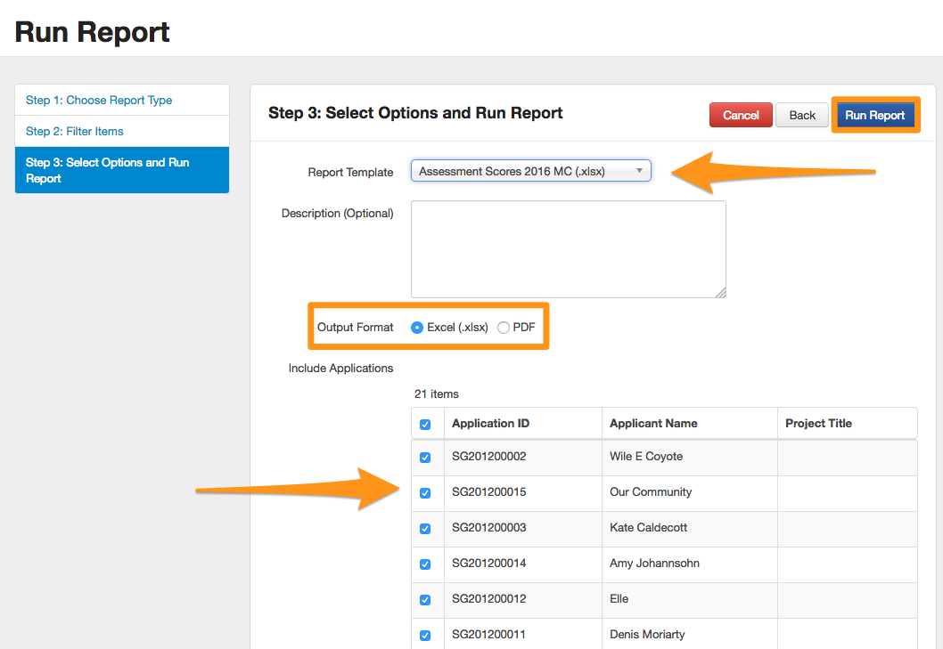Toggle the Denis Moriarty row checkbox

pos(425,636)
